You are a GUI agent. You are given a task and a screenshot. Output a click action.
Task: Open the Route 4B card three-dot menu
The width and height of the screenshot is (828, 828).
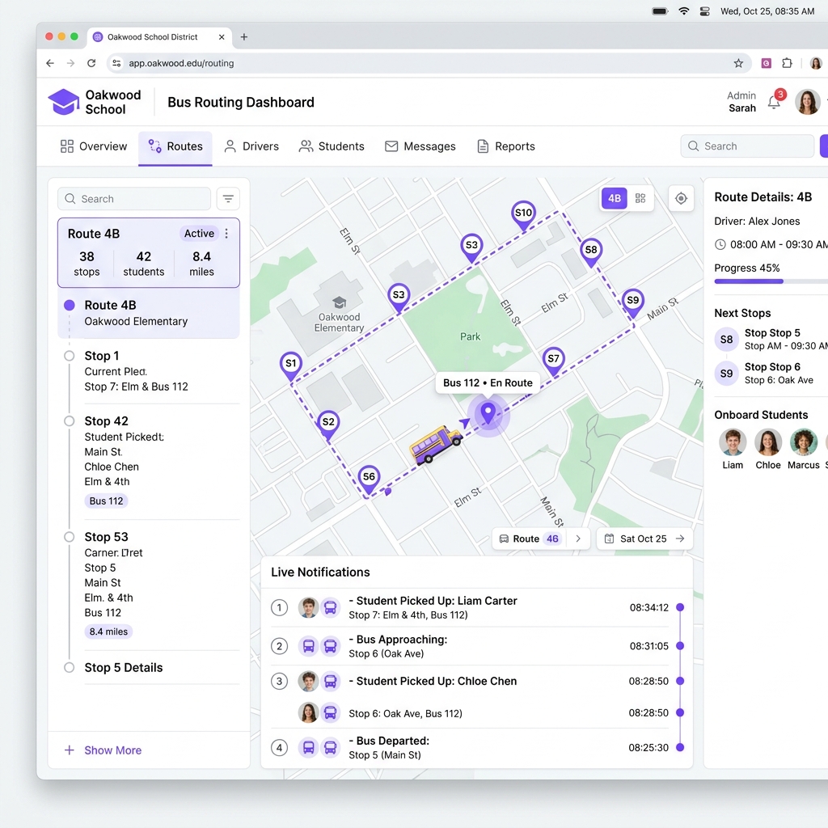(x=226, y=234)
